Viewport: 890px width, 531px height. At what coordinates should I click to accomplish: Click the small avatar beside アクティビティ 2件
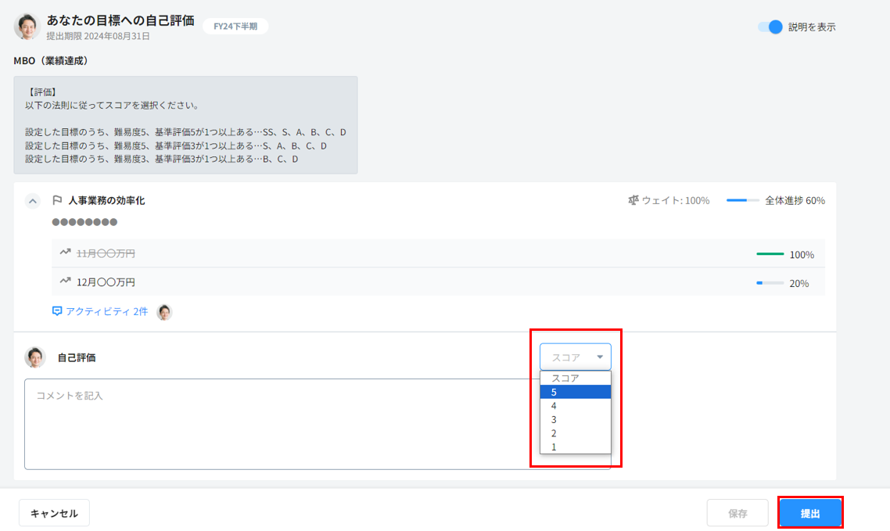(164, 312)
